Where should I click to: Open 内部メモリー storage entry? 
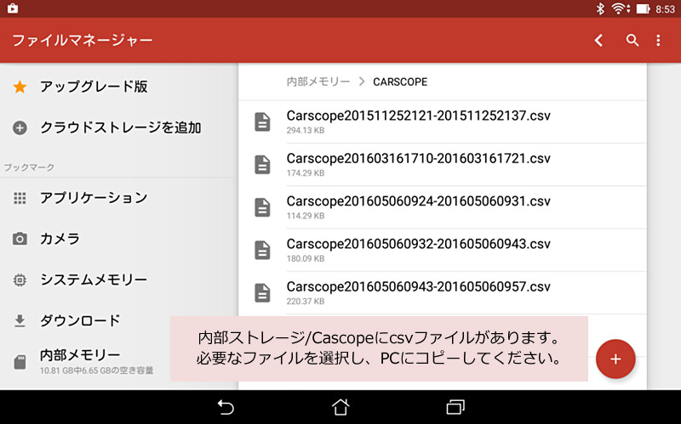80,355
